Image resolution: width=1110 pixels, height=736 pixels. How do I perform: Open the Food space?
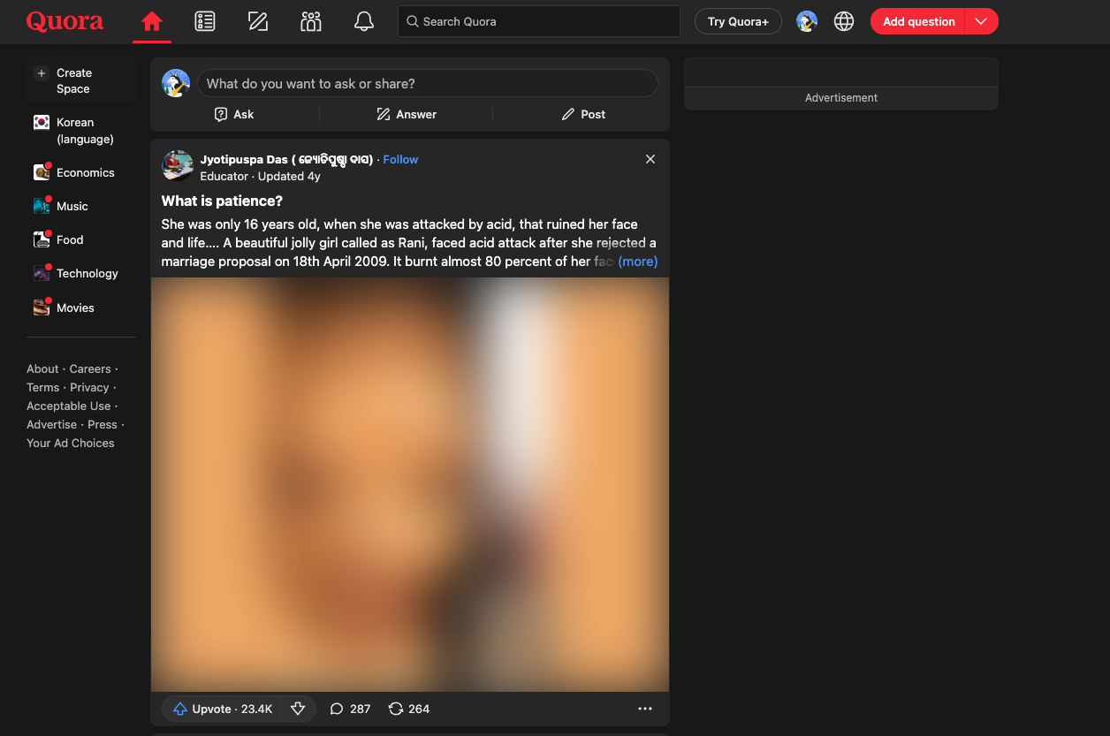click(81, 239)
